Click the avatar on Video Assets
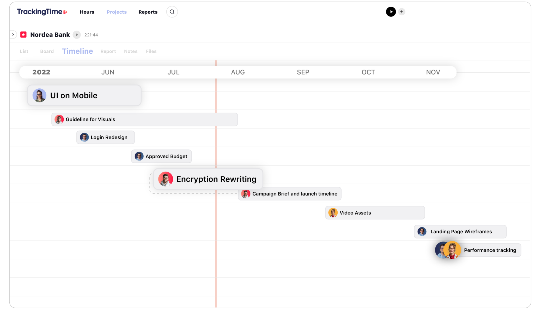This screenshot has height=311, width=534. click(333, 213)
